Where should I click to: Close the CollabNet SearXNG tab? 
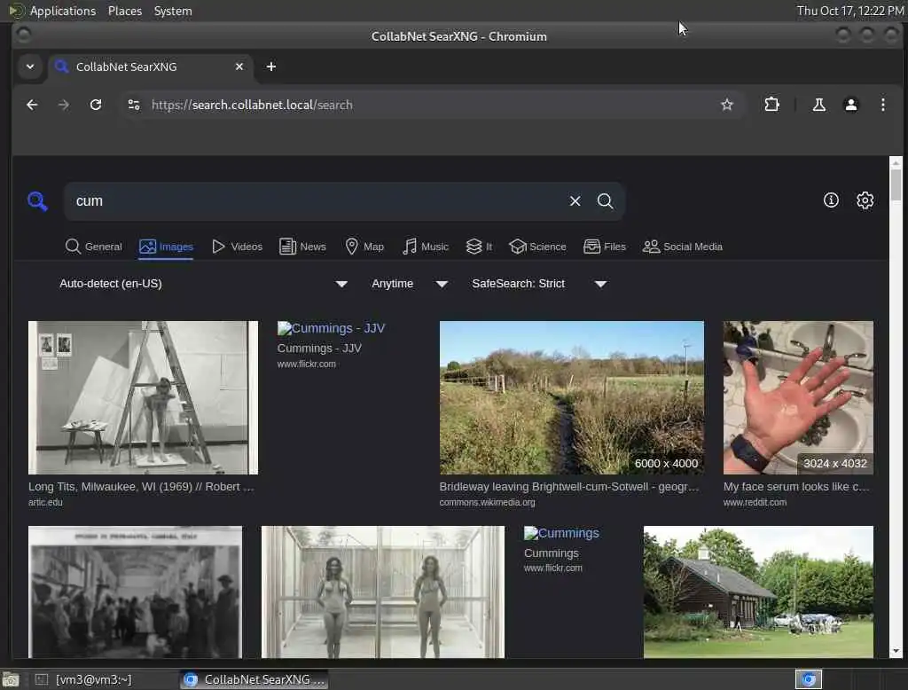coord(239,67)
